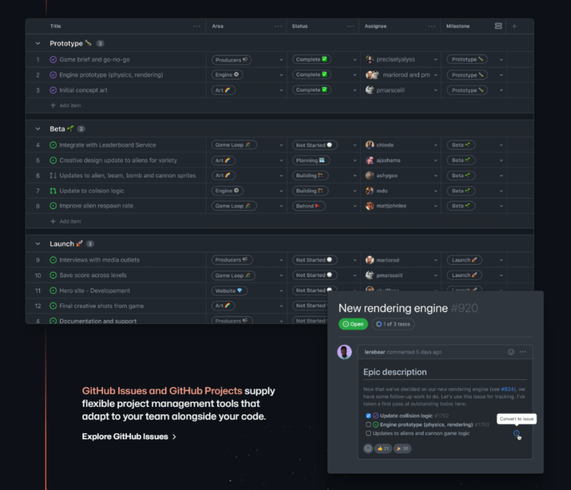Click the Complete status pill for Game brief row
This screenshot has width=571, height=490.
coord(311,59)
